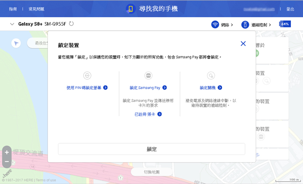Click 尋找我的手機 title
The height and width of the screenshot is (184, 303).
158,9
